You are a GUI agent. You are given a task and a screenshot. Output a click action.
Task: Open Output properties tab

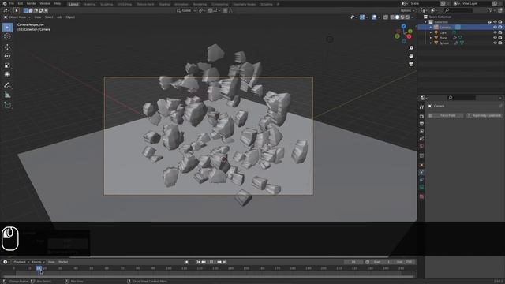click(421, 124)
